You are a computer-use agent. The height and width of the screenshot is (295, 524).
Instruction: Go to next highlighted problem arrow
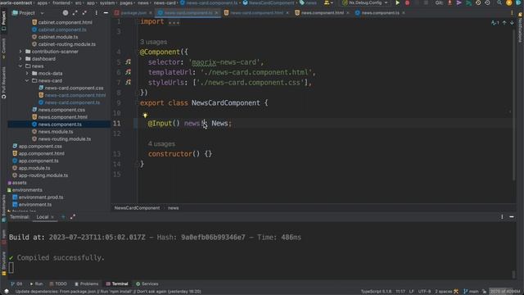pos(512,23)
